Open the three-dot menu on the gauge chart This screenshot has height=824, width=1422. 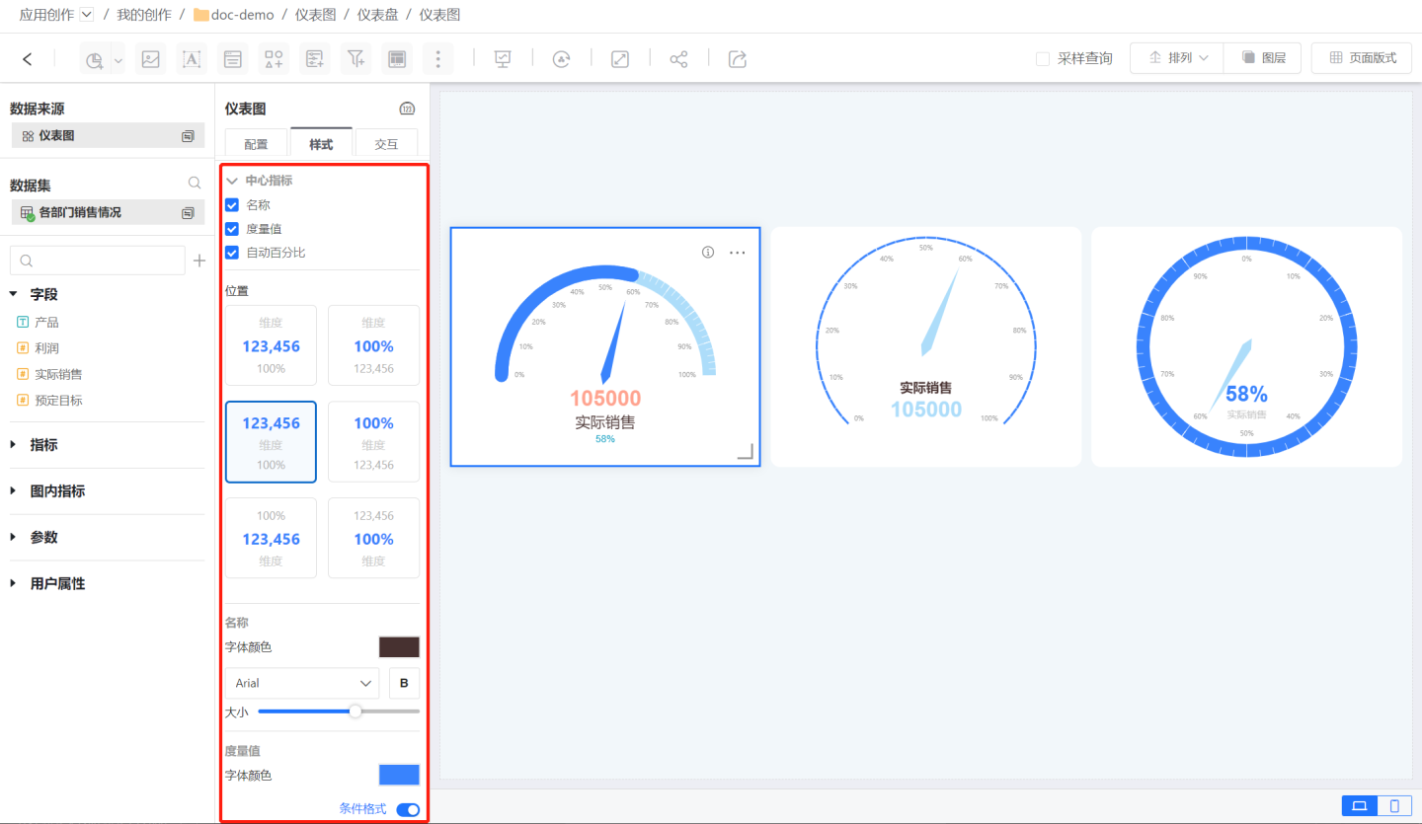(738, 253)
